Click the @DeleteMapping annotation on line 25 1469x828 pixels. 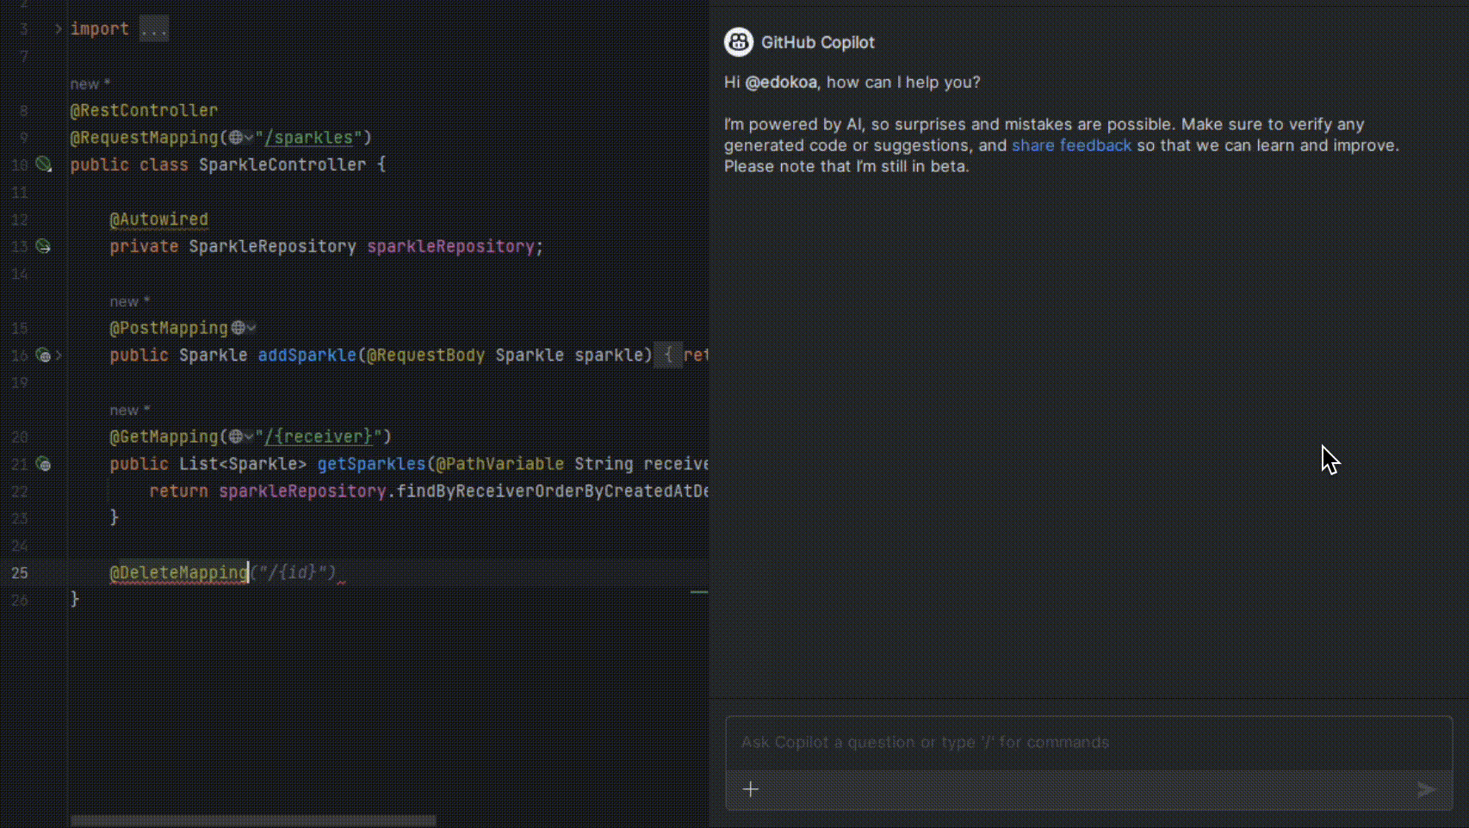178,573
